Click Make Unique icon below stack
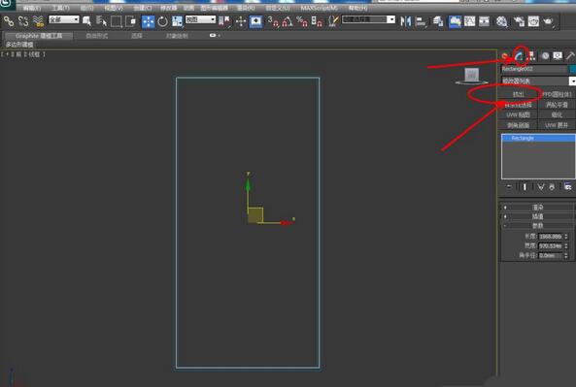Screen dimensions: 576x387 coord(540,187)
